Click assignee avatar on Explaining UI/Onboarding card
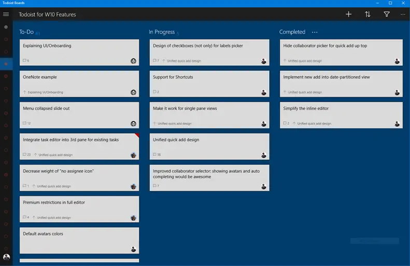 (x=133, y=61)
